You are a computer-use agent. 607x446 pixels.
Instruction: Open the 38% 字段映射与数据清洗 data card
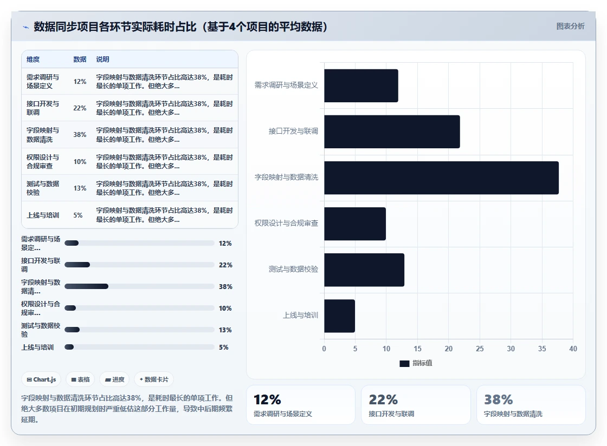(x=531, y=405)
